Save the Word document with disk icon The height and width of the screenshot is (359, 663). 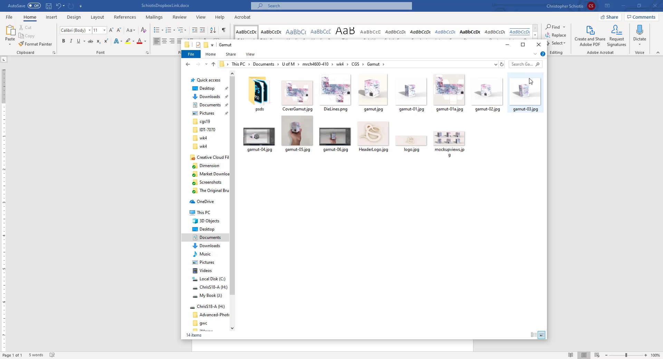pyautogui.click(x=49, y=6)
